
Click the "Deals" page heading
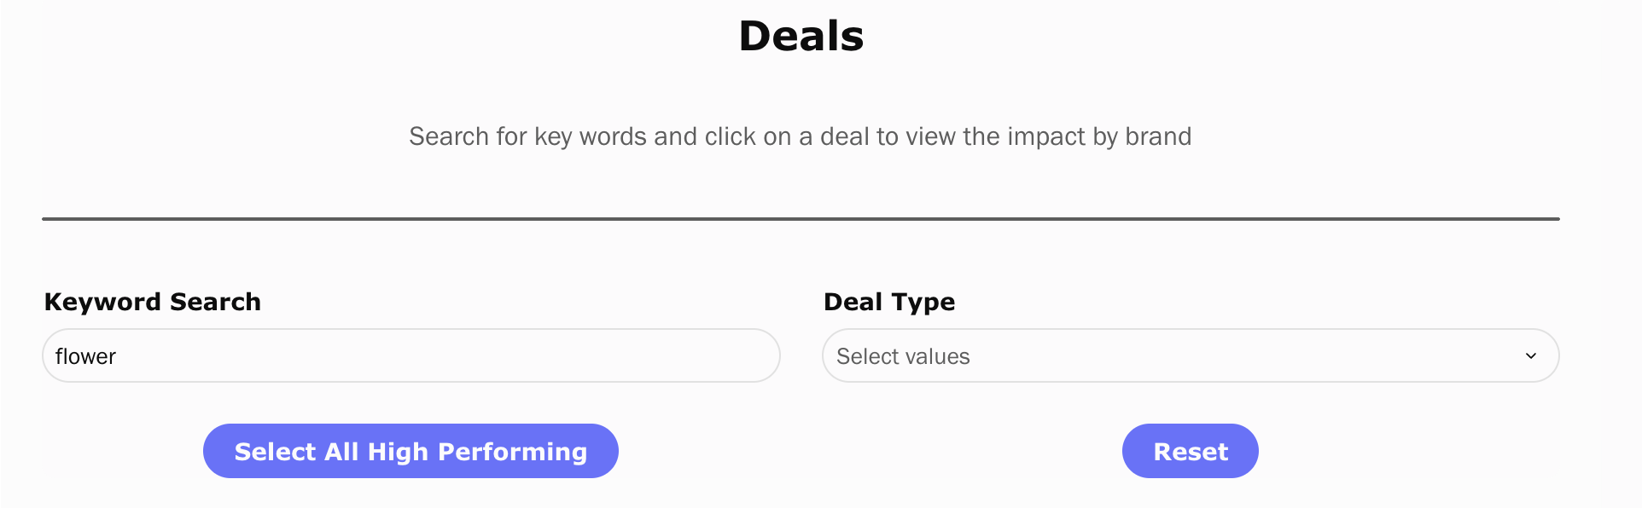(801, 37)
